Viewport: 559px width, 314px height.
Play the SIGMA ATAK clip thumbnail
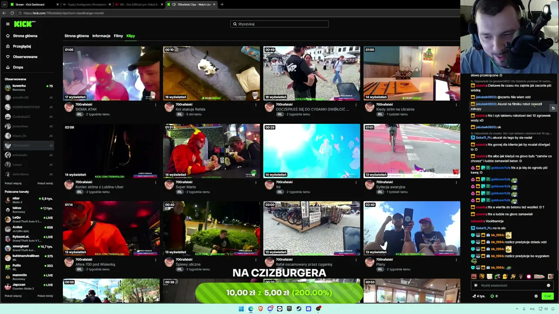(111, 73)
